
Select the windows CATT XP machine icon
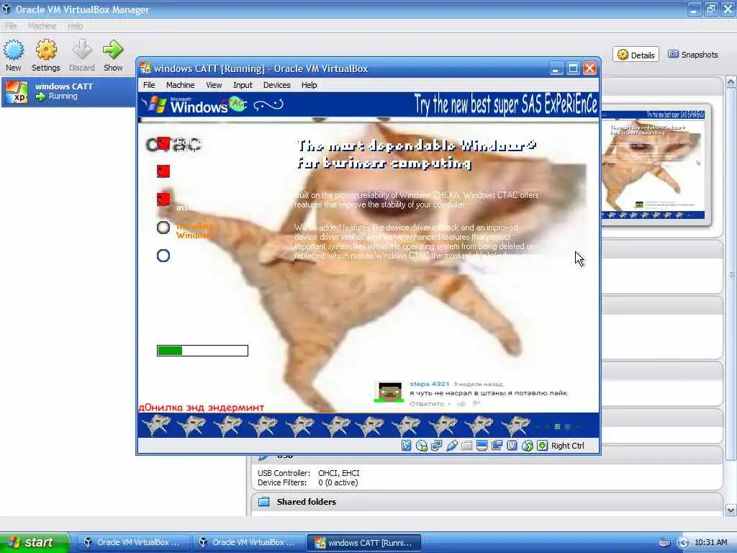click(x=17, y=91)
